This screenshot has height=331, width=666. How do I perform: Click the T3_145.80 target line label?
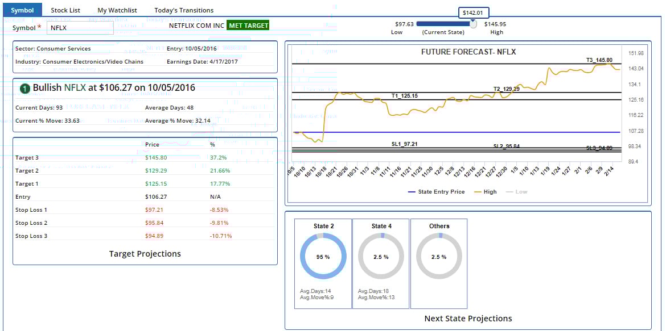(599, 60)
